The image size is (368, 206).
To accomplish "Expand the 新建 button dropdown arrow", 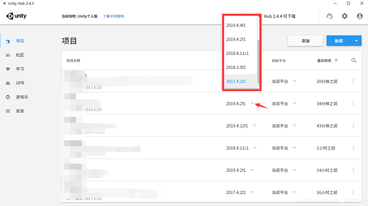I will pos(356,41).
